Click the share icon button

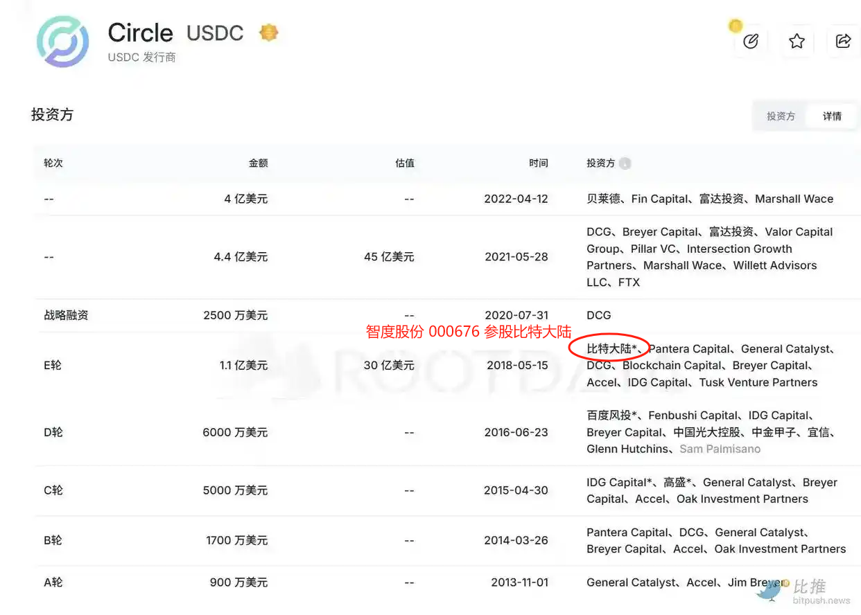point(843,42)
